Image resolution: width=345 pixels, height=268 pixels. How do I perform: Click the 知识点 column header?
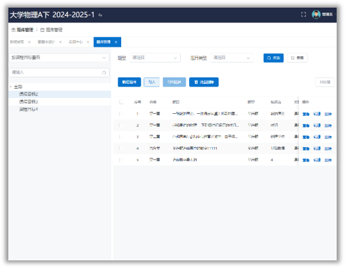[275, 102]
